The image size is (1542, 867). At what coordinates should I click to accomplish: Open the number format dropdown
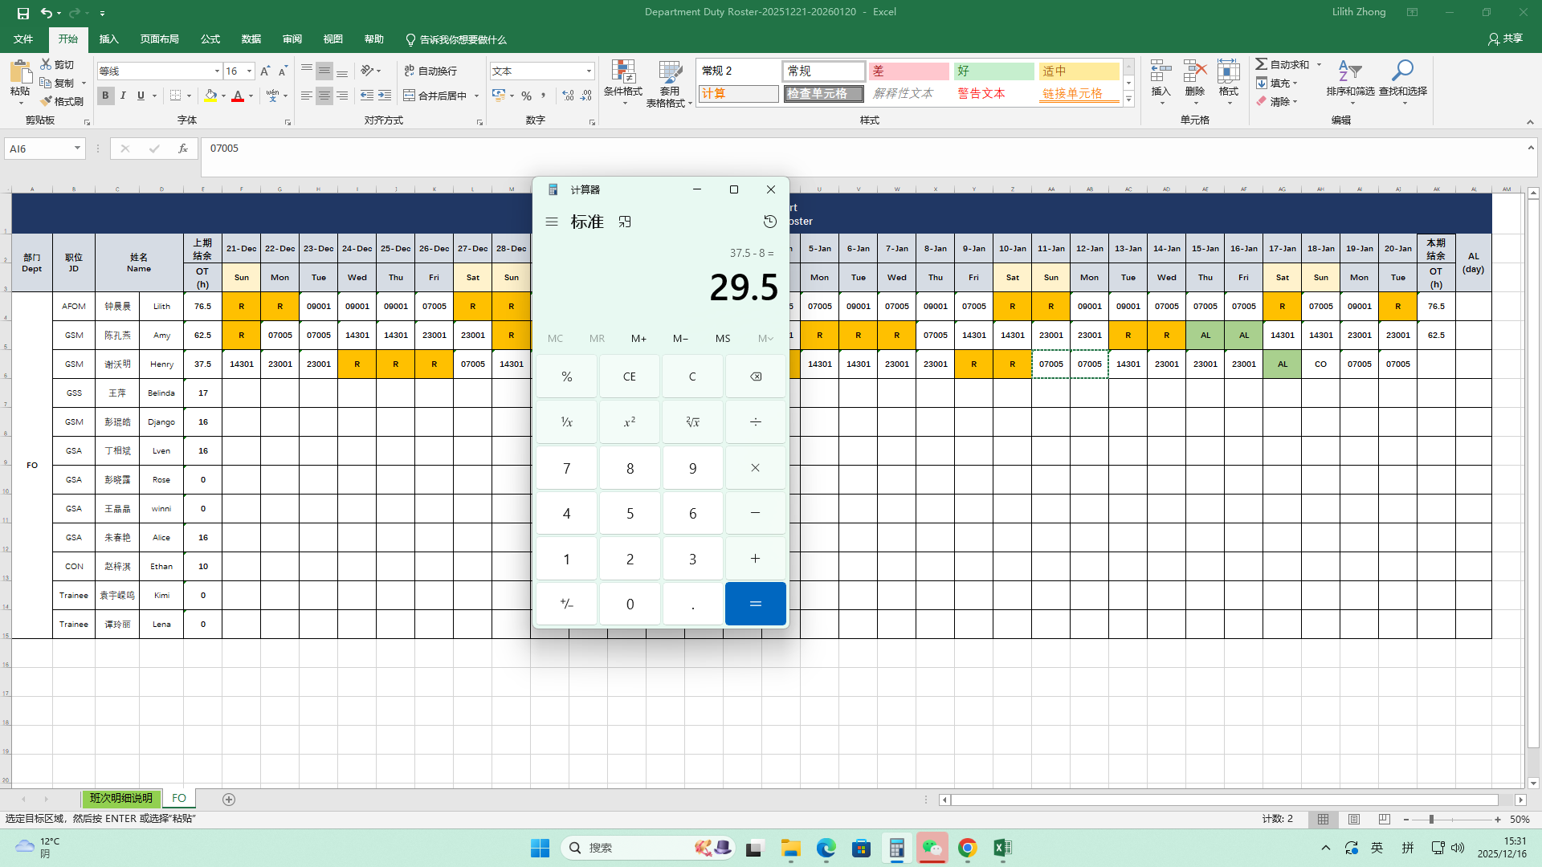pos(589,71)
